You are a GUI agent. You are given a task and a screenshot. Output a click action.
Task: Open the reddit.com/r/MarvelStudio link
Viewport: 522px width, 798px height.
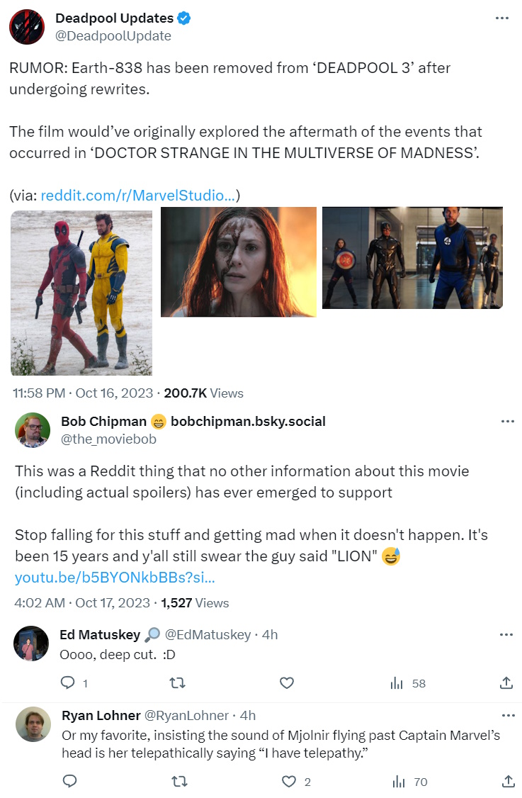pos(138,196)
